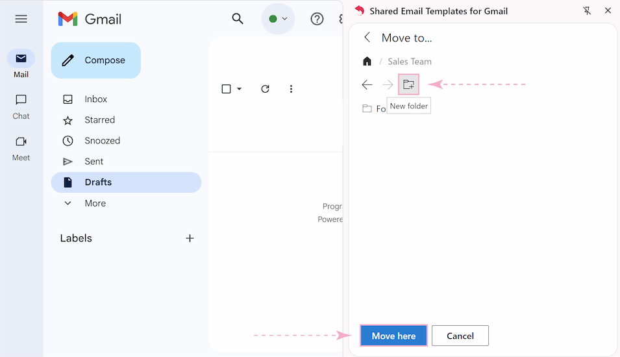
Task: Click the New folder icon
Action: click(408, 84)
